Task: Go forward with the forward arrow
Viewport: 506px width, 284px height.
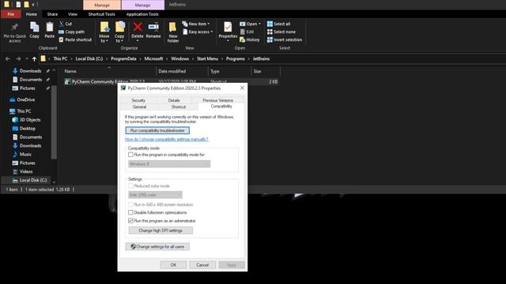Action: click(x=18, y=59)
